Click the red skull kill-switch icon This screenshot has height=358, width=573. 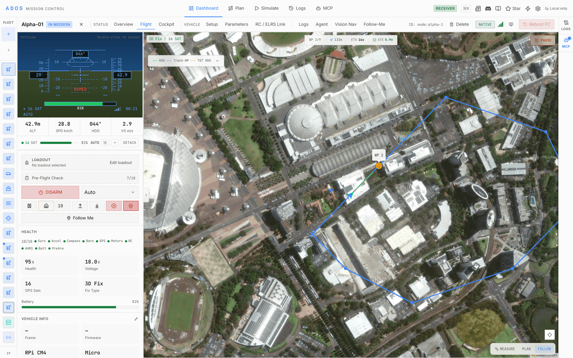(131, 206)
